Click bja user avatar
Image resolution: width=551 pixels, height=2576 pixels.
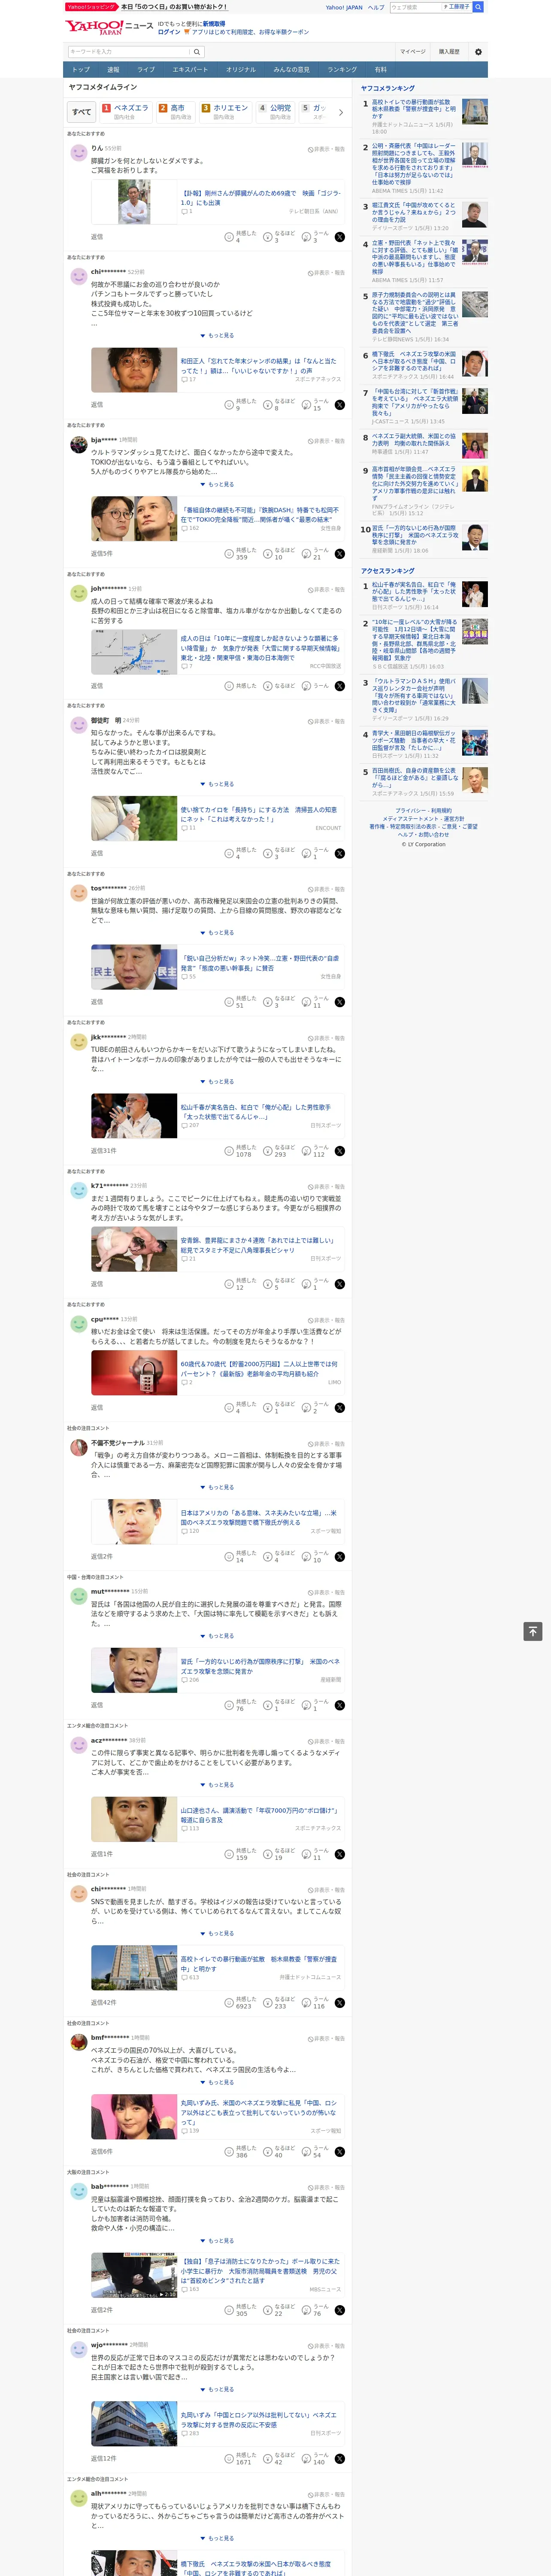[x=78, y=445]
